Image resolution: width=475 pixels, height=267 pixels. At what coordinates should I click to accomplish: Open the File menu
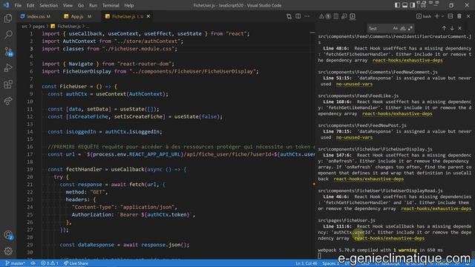tap(18, 5)
